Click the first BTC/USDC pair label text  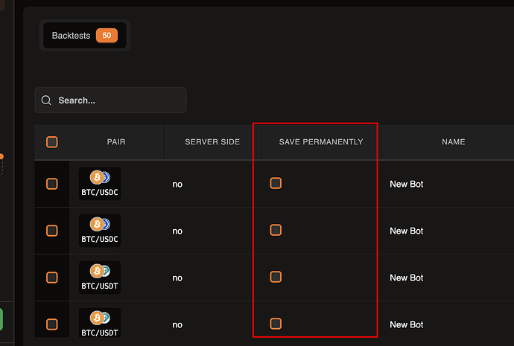100,192
